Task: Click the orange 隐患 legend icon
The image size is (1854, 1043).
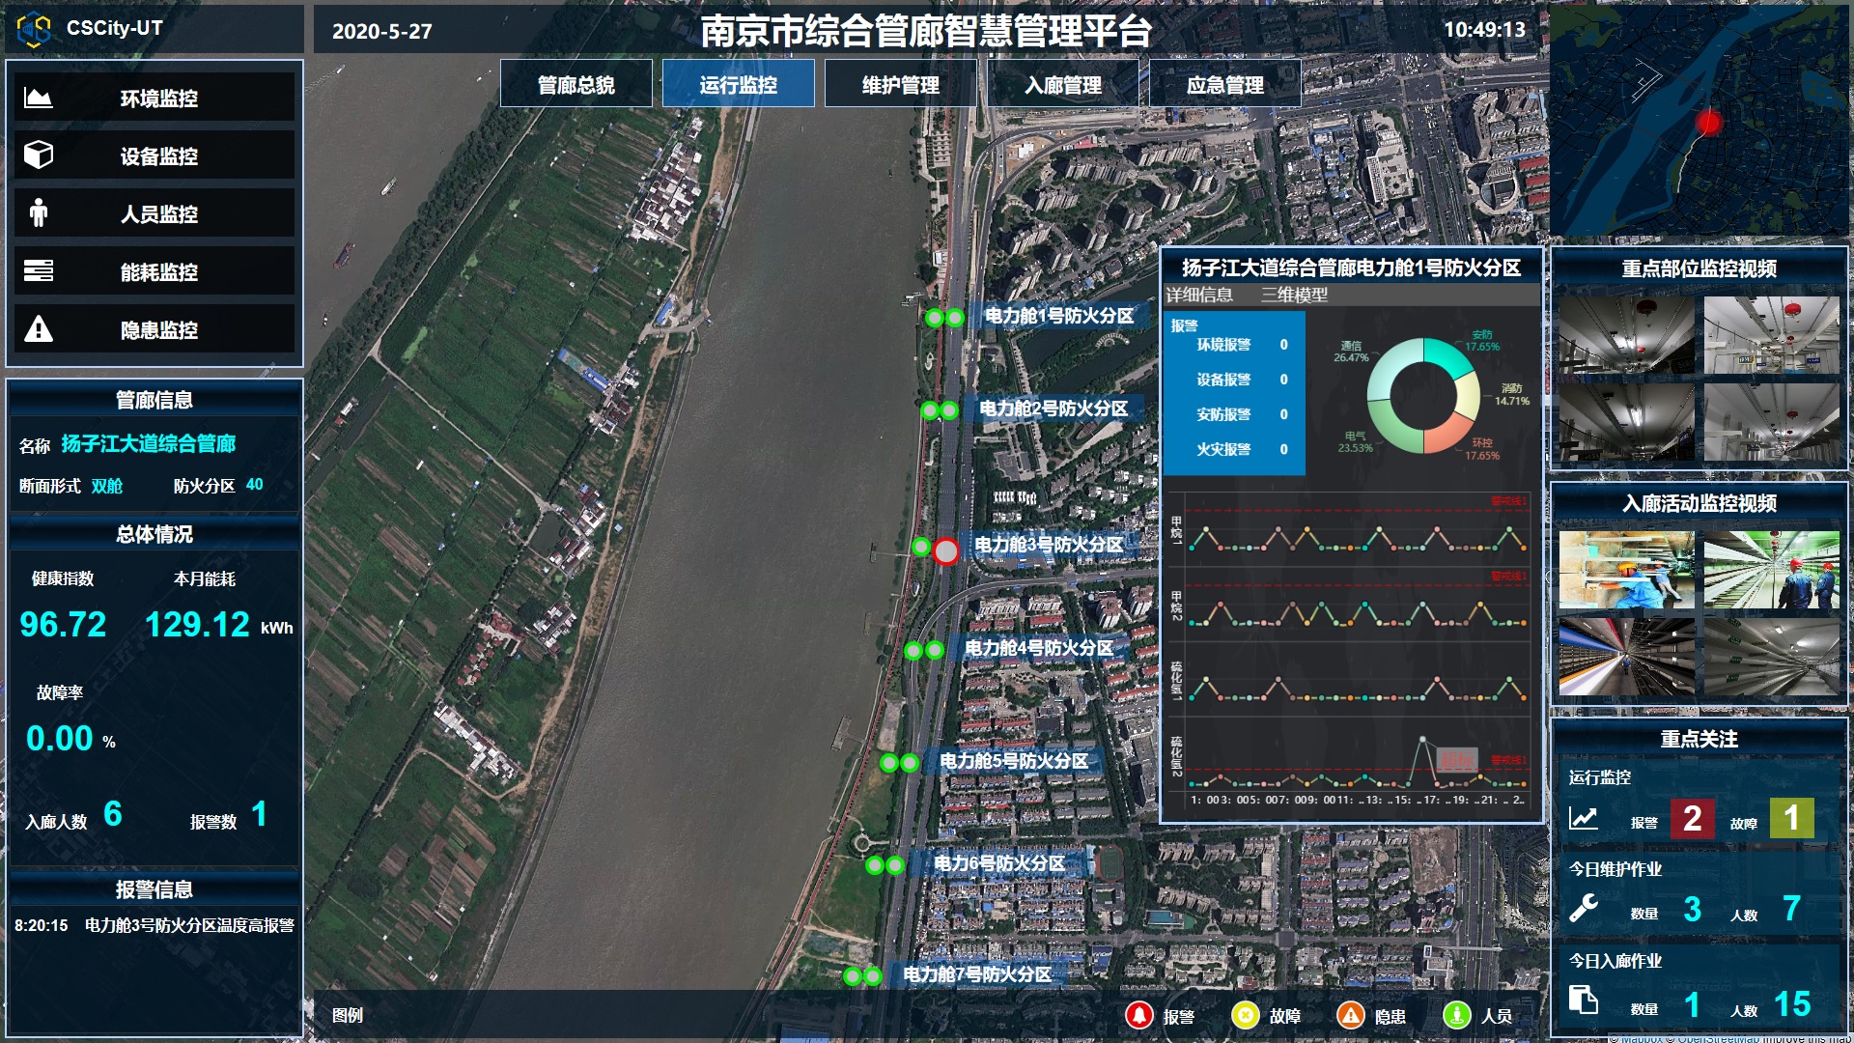Action: 1350,1015
